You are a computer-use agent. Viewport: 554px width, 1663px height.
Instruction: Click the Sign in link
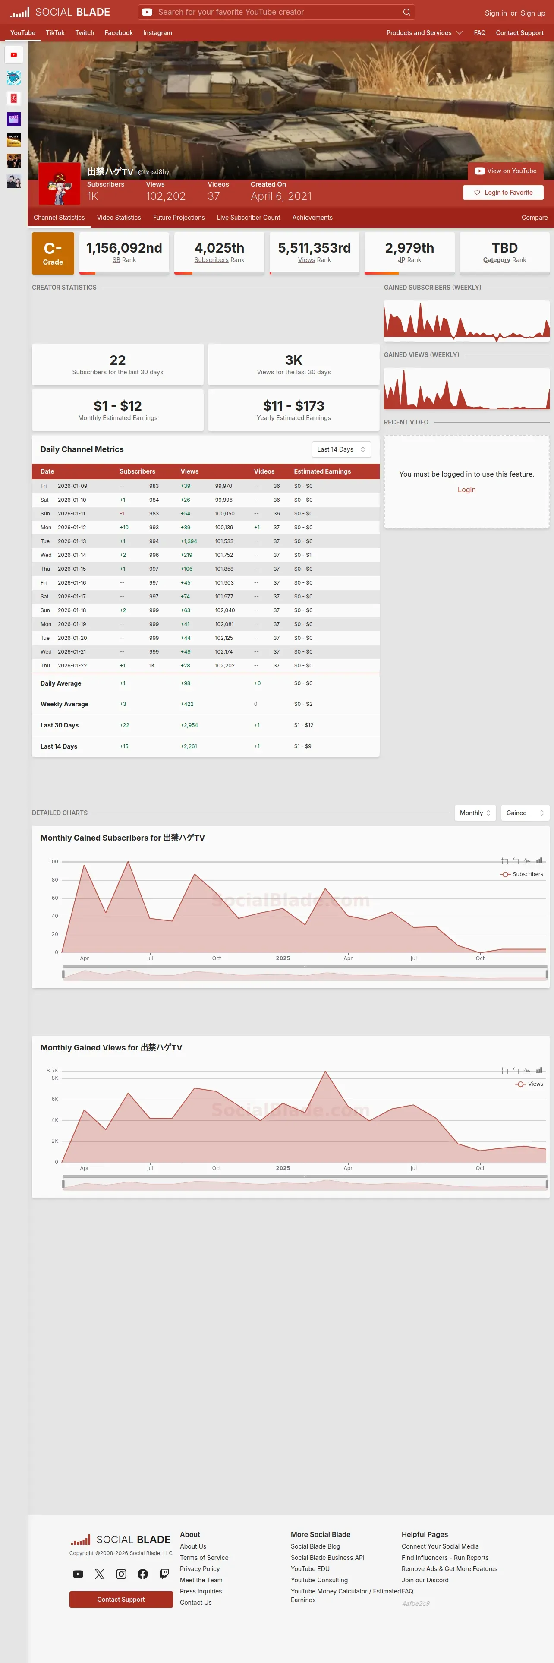coord(496,13)
